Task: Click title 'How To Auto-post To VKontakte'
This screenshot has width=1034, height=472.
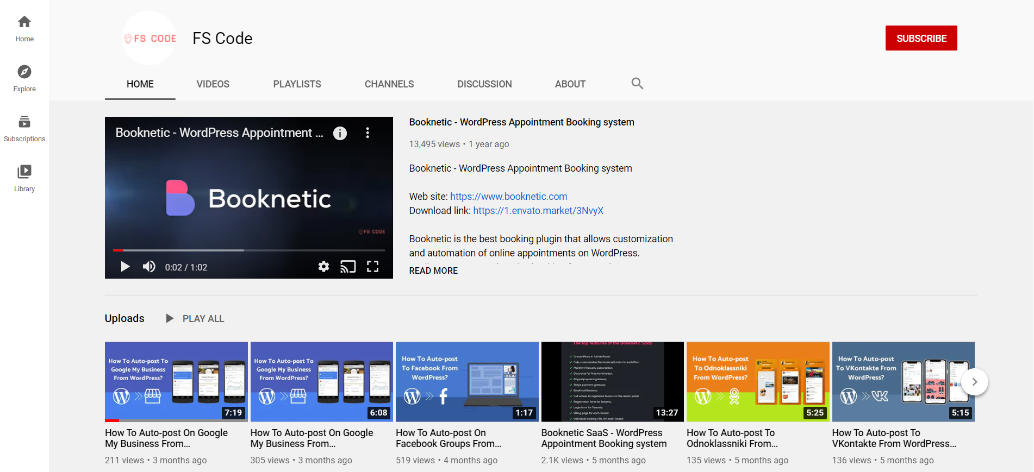Action: coord(894,438)
